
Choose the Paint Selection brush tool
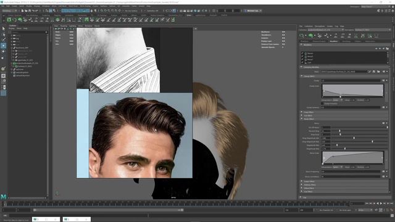tap(3, 39)
